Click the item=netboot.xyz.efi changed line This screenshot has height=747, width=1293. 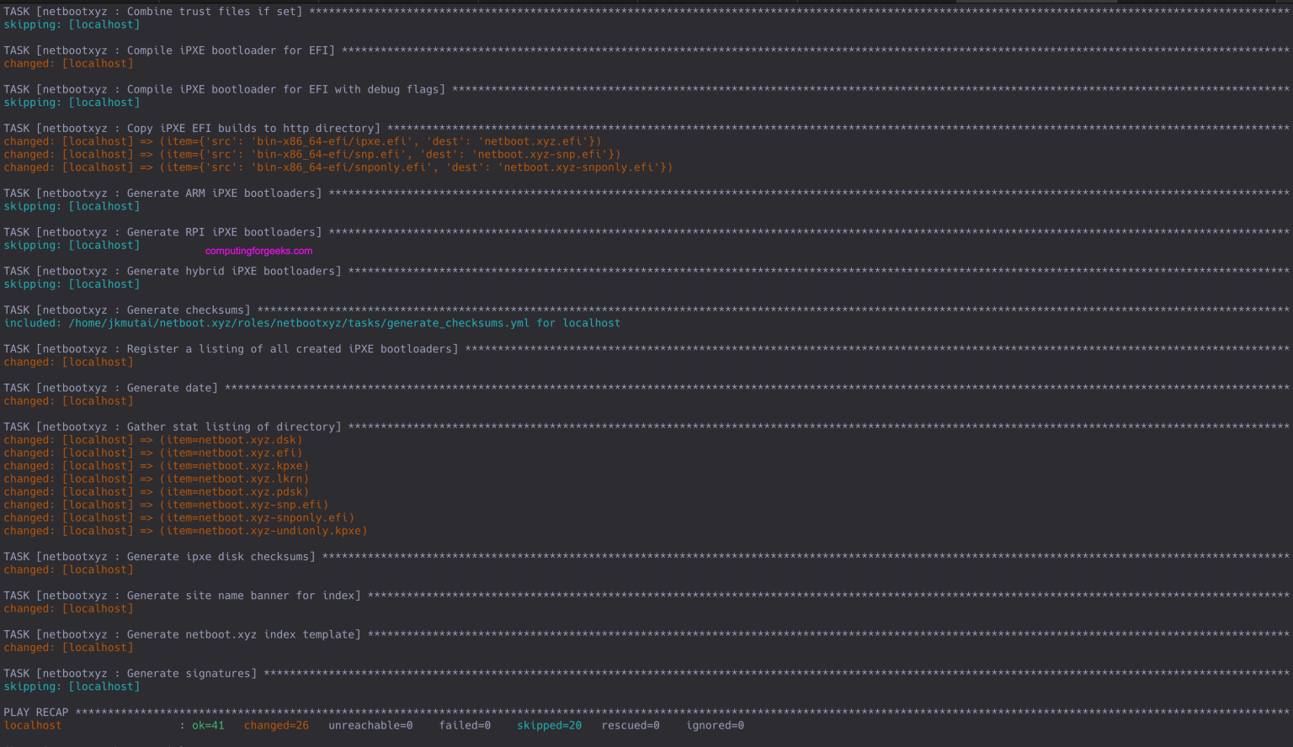click(x=153, y=453)
